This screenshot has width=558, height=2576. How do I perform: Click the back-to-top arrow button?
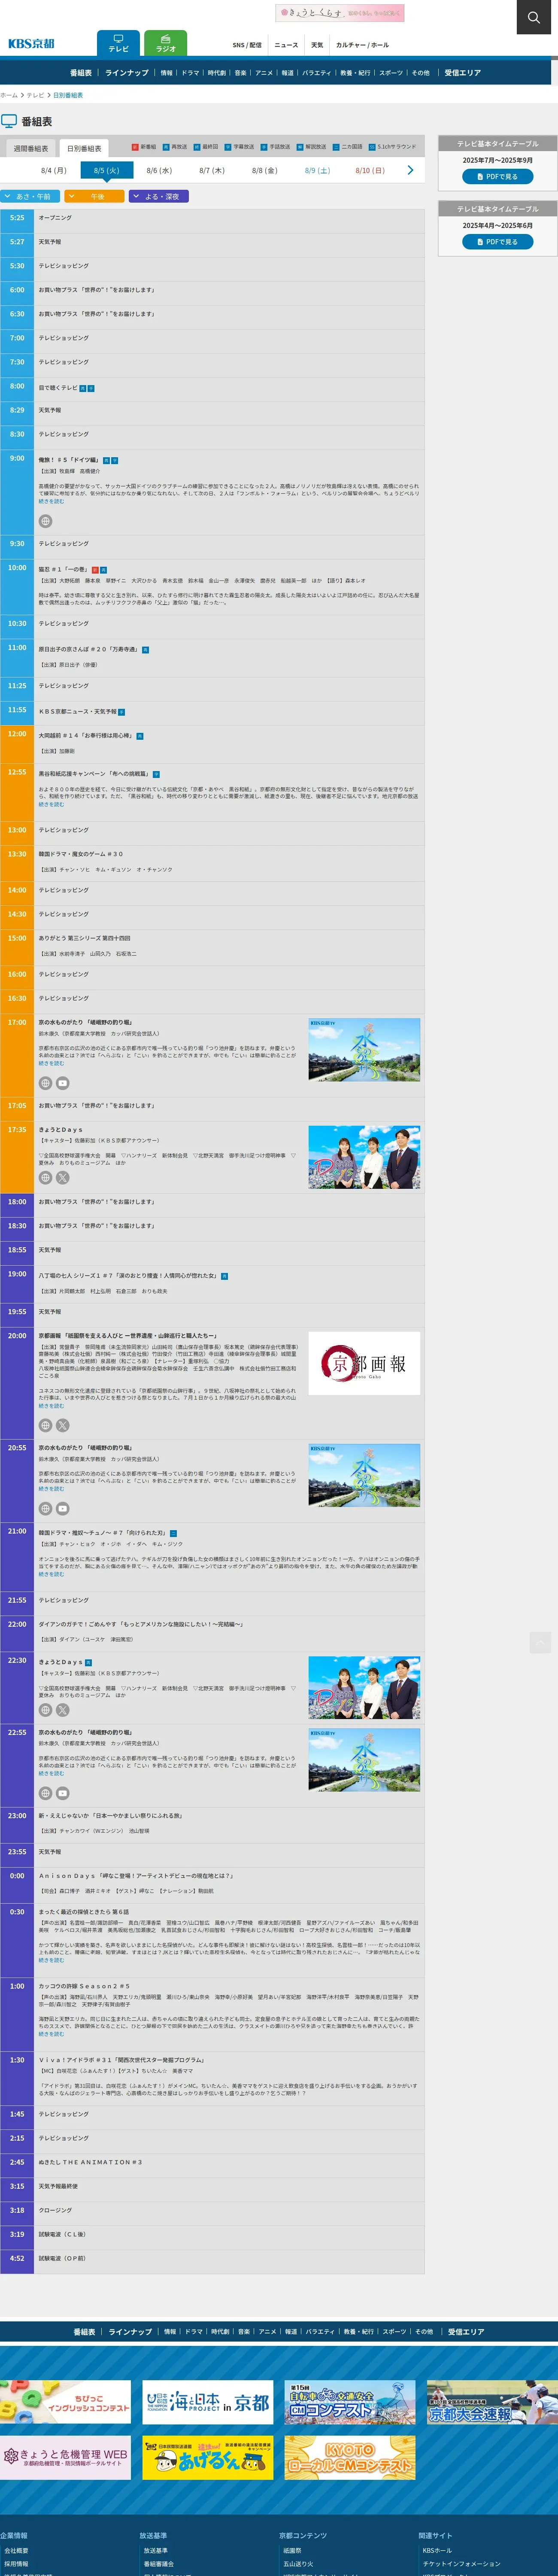(x=540, y=1642)
